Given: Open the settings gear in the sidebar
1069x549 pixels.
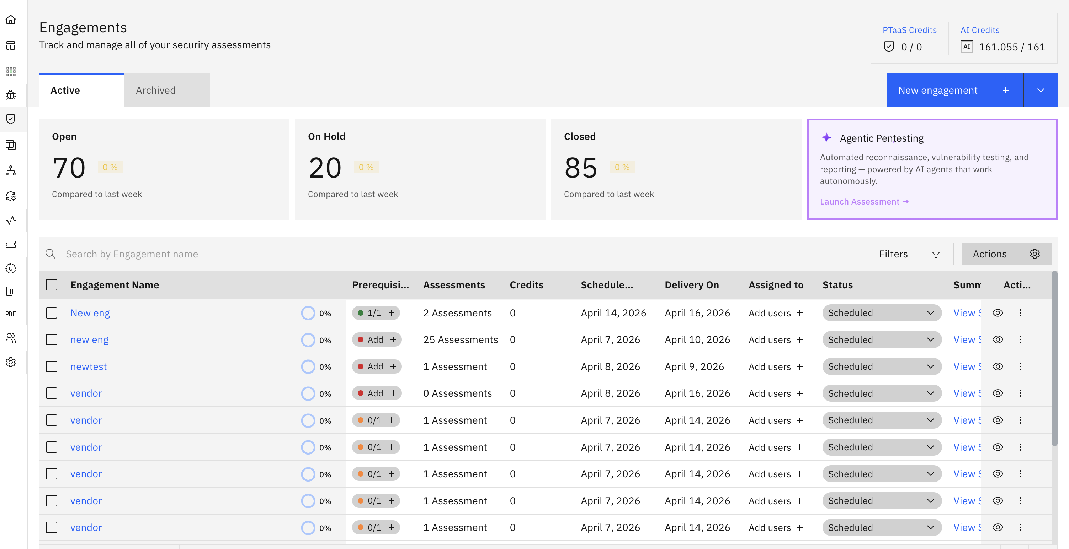Looking at the screenshot, I should [x=11, y=362].
